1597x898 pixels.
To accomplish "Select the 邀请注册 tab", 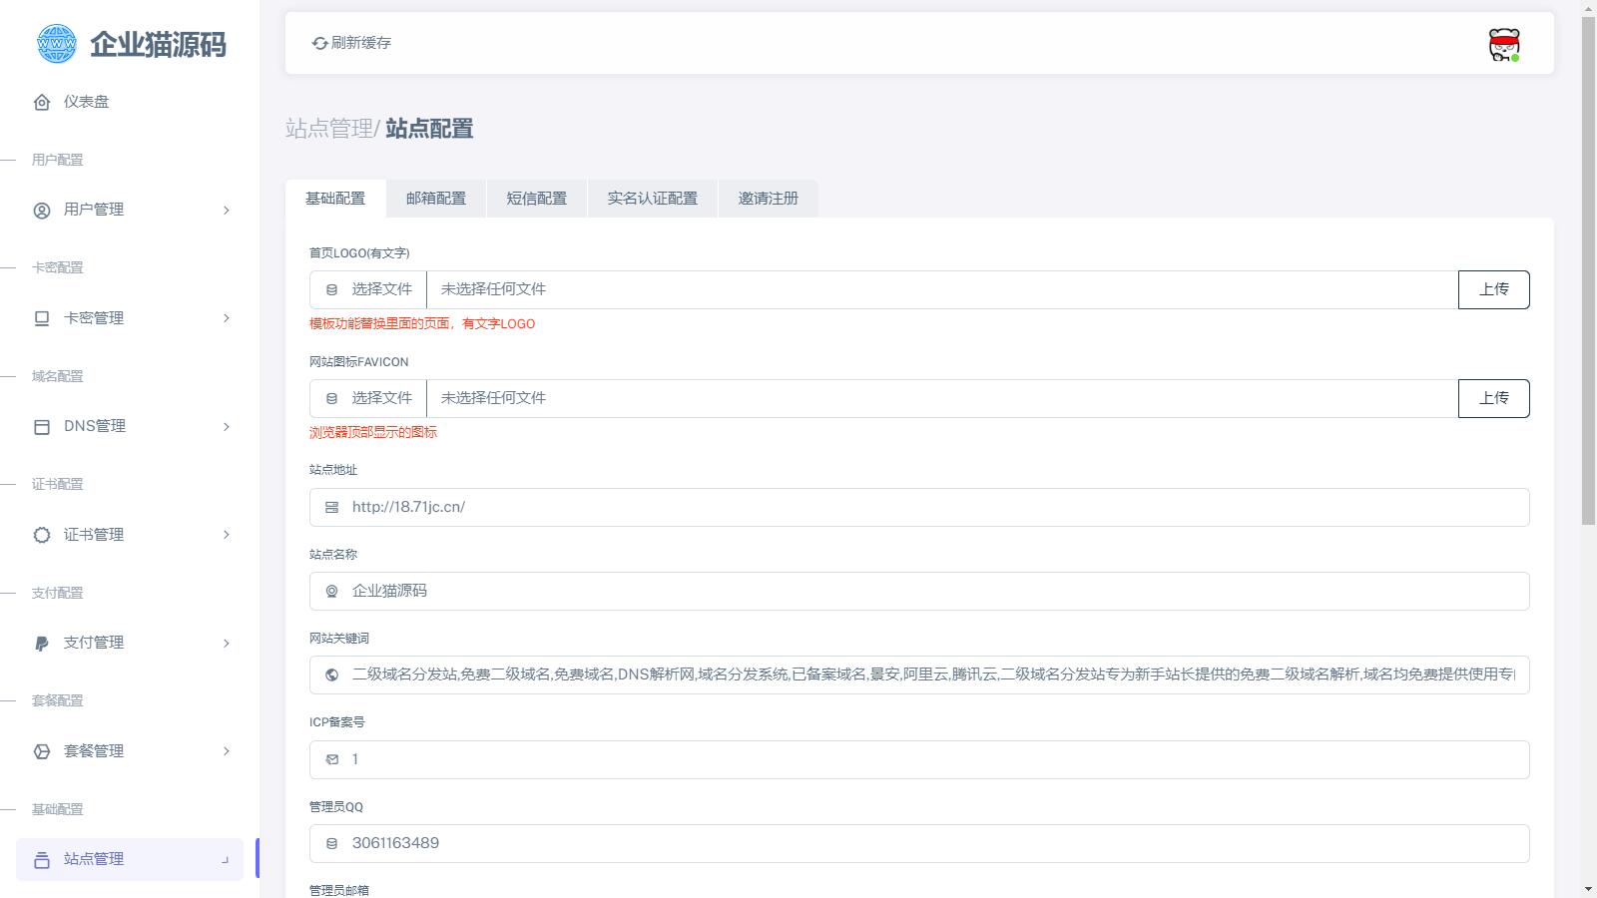I will (x=768, y=199).
